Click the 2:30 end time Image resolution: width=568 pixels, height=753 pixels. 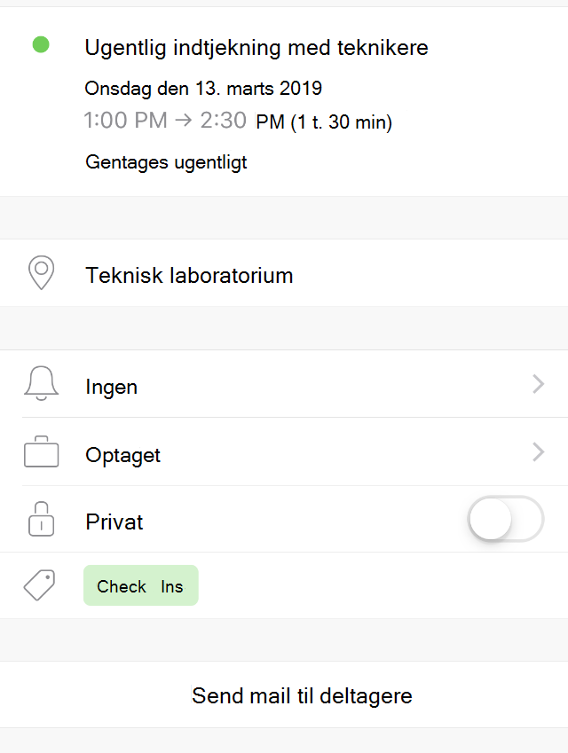pos(224,120)
